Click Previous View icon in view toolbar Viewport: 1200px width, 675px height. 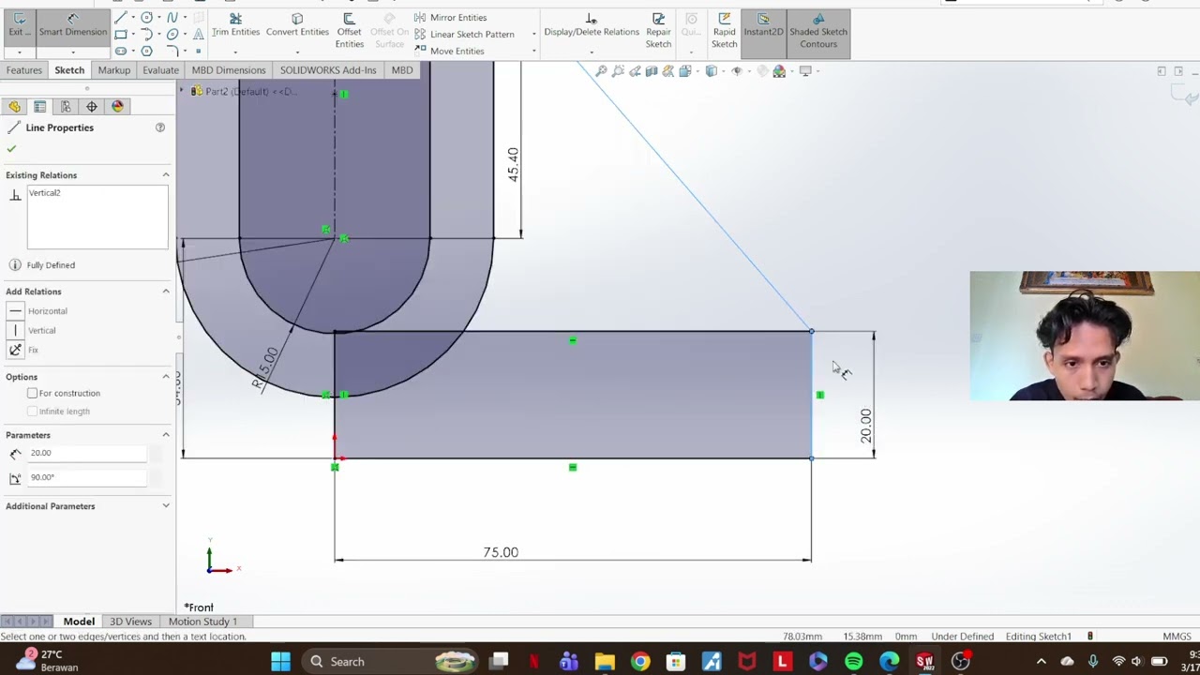(635, 71)
